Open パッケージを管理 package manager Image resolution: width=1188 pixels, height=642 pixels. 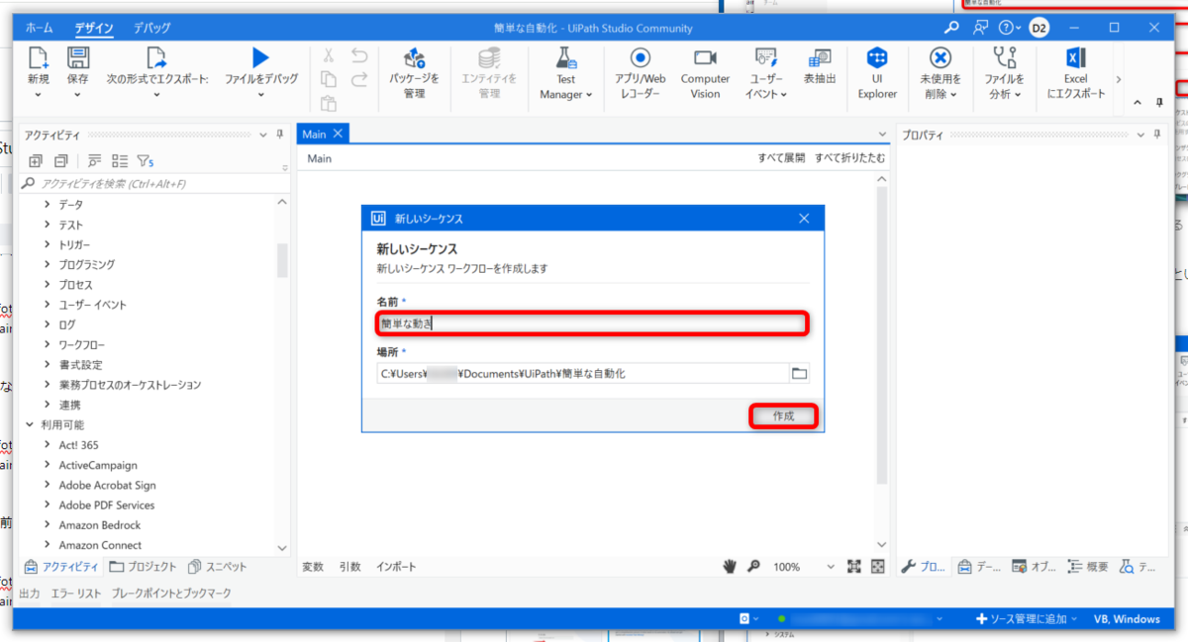(x=414, y=57)
